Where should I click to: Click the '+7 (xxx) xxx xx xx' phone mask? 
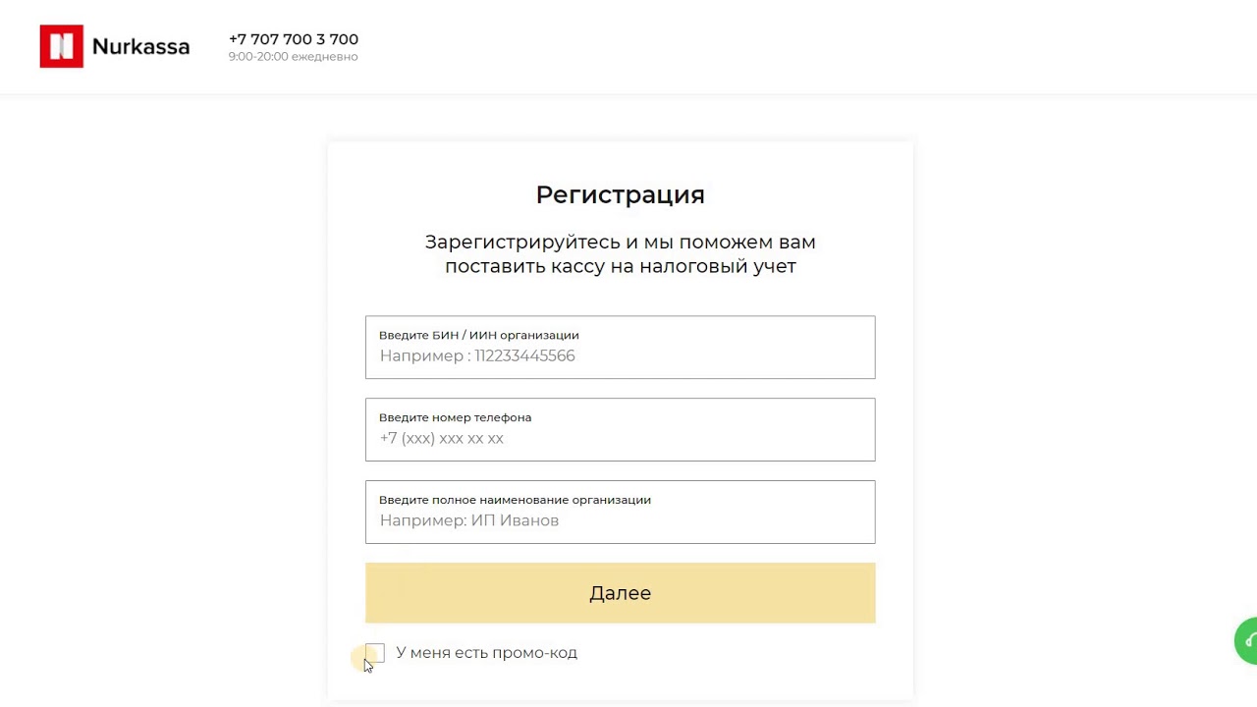(442, 439)
